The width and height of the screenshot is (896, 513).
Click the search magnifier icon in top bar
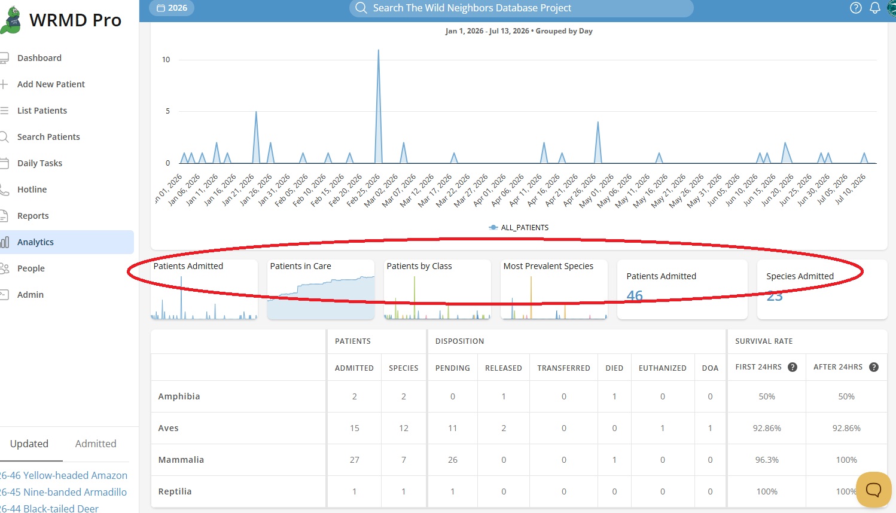tap(361, 8)
